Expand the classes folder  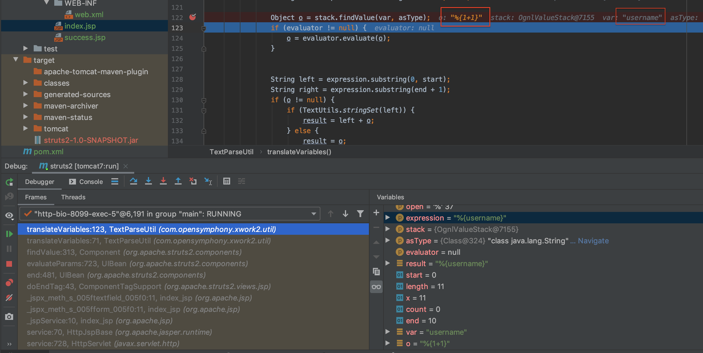click(25, 83)
